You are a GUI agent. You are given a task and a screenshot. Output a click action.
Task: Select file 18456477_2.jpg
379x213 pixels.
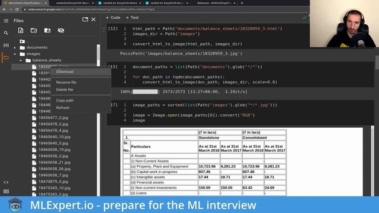[x=53, y=118]
